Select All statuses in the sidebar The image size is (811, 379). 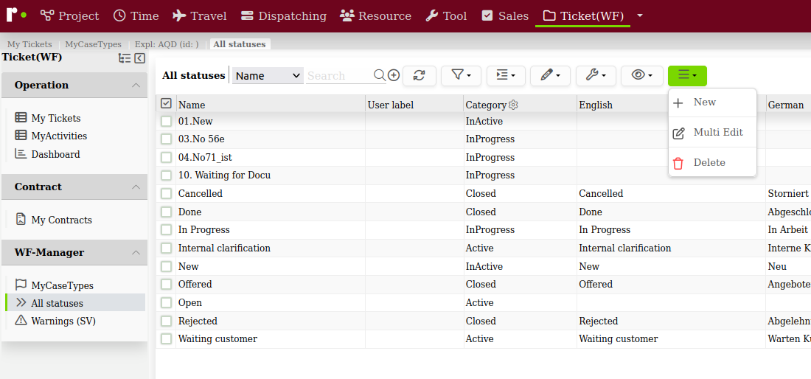coord(75,303)
